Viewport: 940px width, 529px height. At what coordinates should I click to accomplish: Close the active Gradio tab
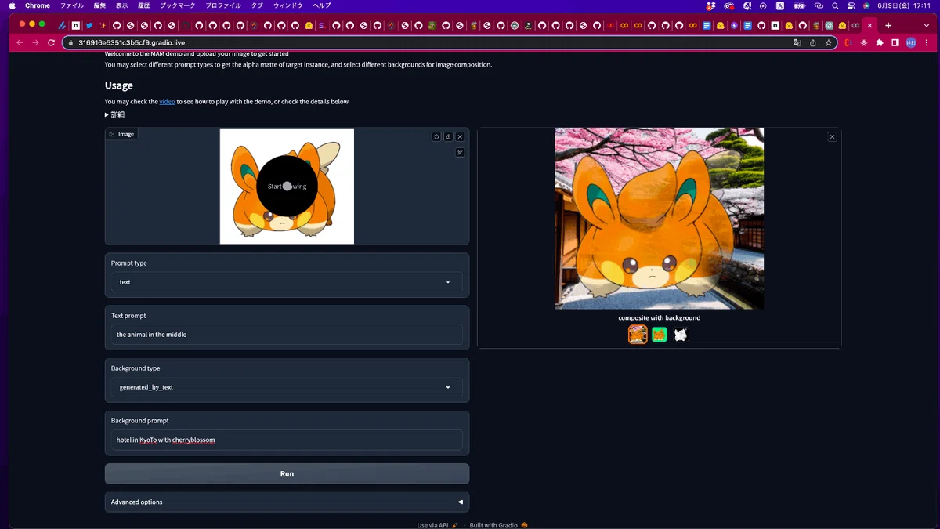(869, 25)
